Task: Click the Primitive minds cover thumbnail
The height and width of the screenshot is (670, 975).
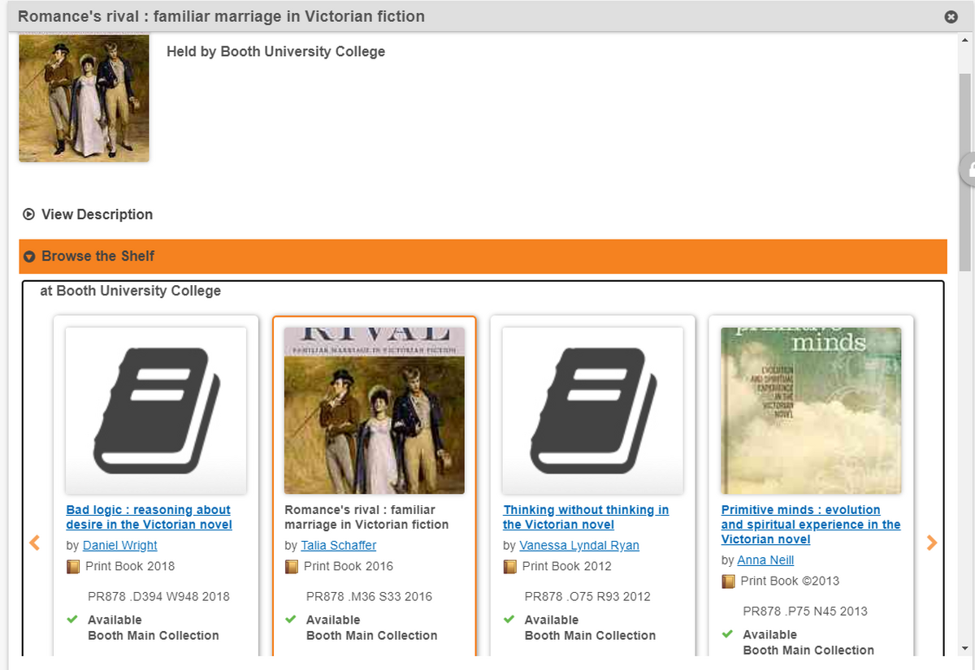Action: [811, 411]
